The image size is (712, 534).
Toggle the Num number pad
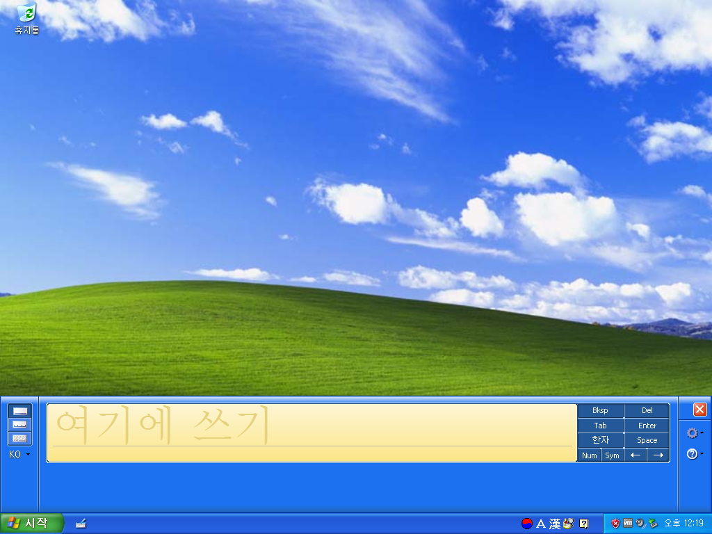(x=590, y=455)
